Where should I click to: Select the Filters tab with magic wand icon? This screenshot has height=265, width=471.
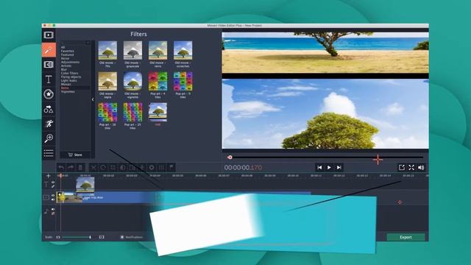[x=49, y=50]
